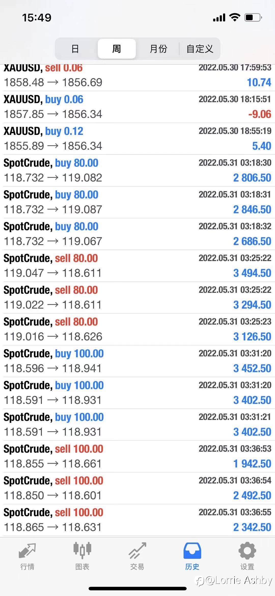
Task: Tap the battery status icon
Action: pos(253,17)
